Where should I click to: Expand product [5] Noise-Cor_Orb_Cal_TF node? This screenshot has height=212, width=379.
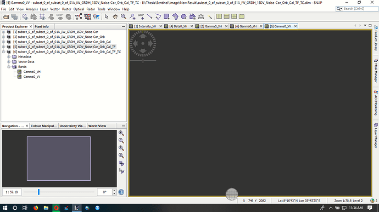click(4, 47)
